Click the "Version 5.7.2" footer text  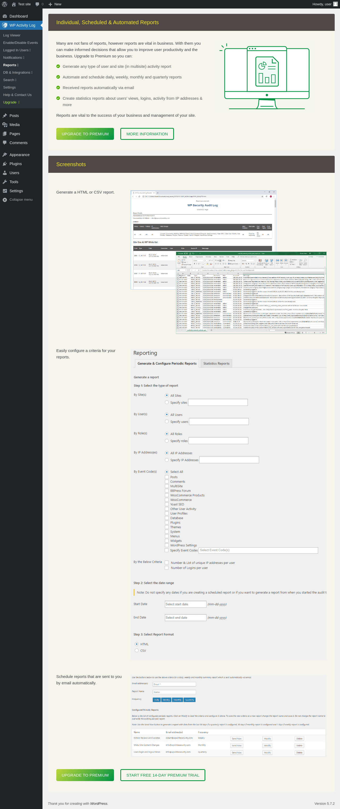pyautogui.click(x=324, y=803)
